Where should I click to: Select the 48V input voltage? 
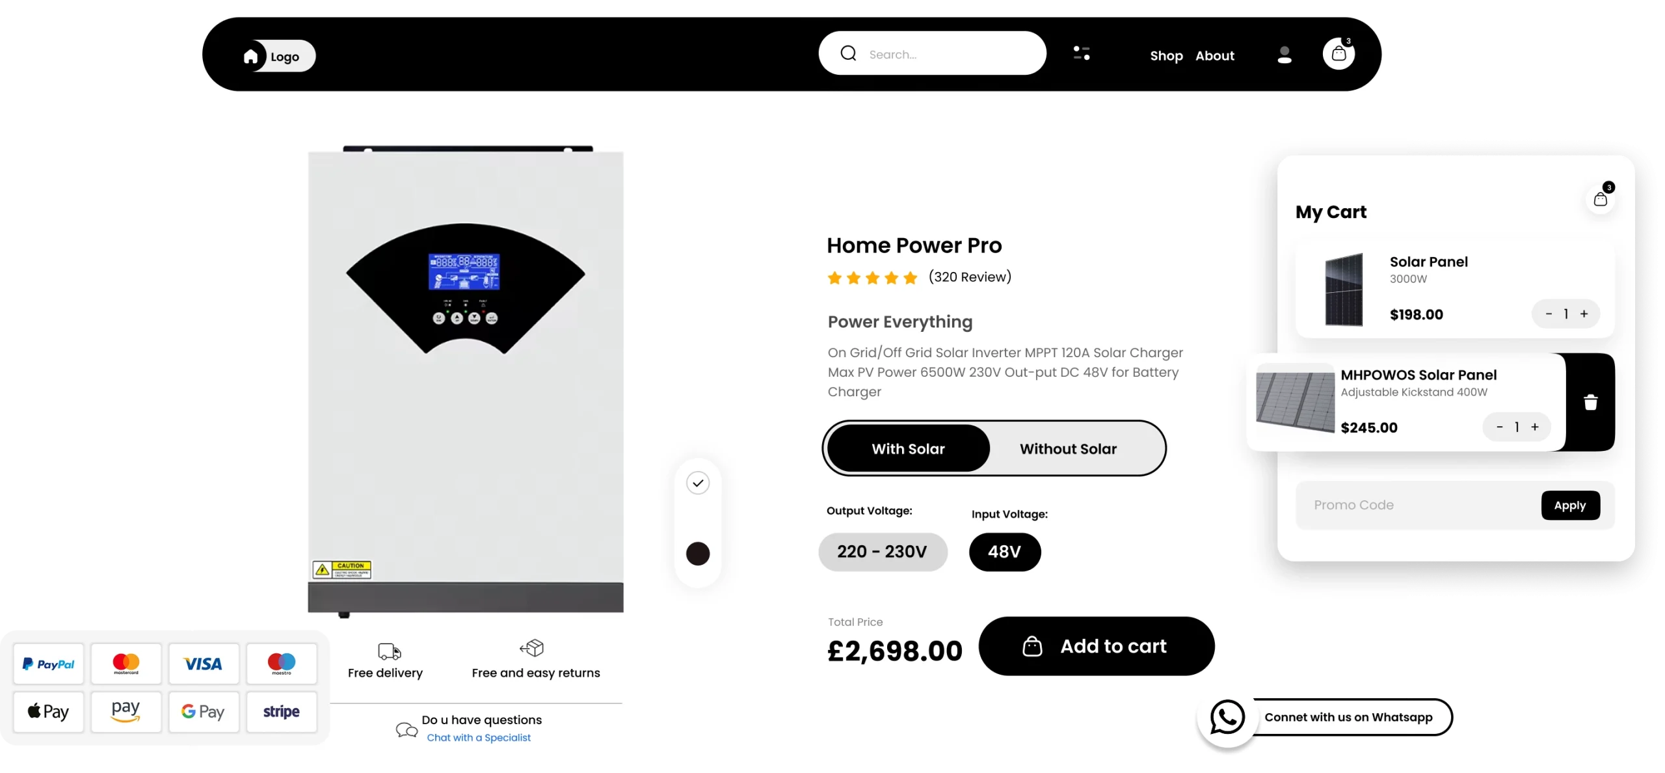coord(1004,552)
